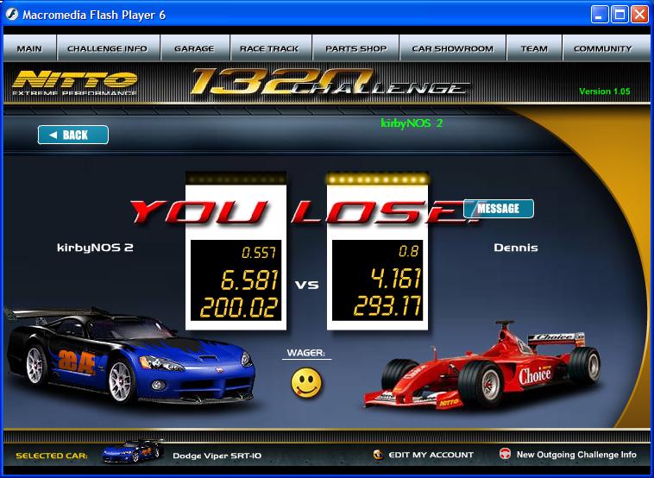
Task: Click the 6.581 elapsed time
Action: pos(249,280)
